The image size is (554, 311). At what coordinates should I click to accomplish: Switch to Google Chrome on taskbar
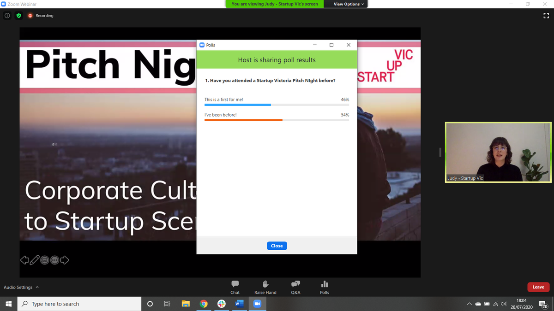coord(204,304)
